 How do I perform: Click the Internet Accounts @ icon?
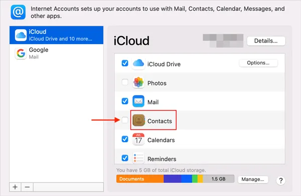[18, 12]
